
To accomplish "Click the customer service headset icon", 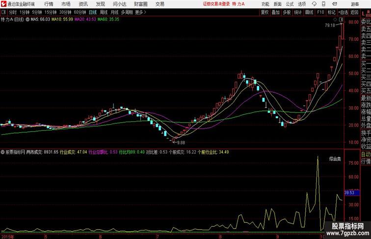I will click(x=314, y=4).
